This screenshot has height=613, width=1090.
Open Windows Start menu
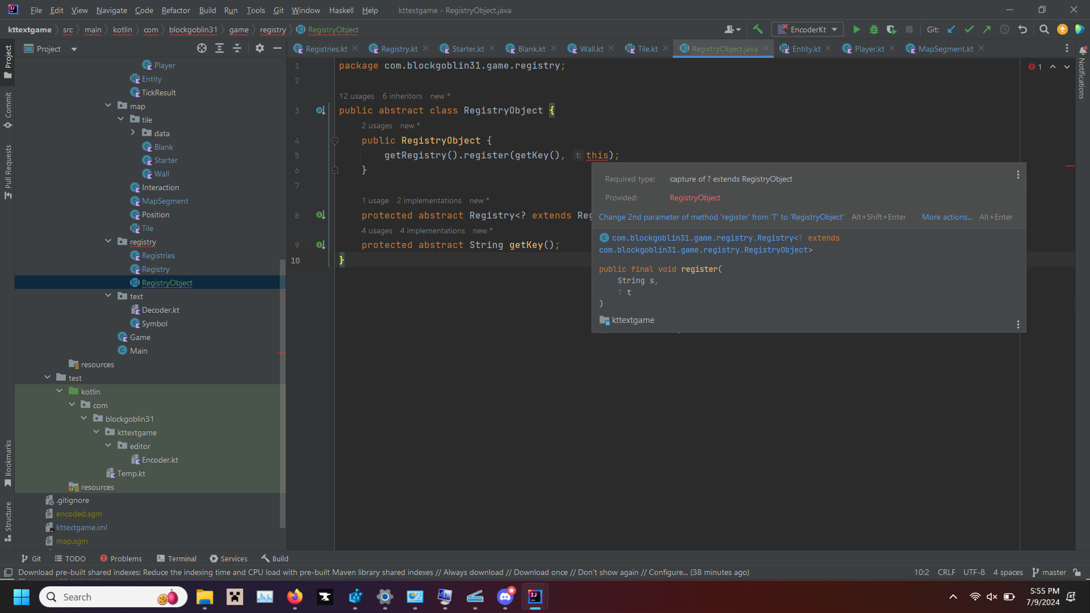click(x=21, y=597)
